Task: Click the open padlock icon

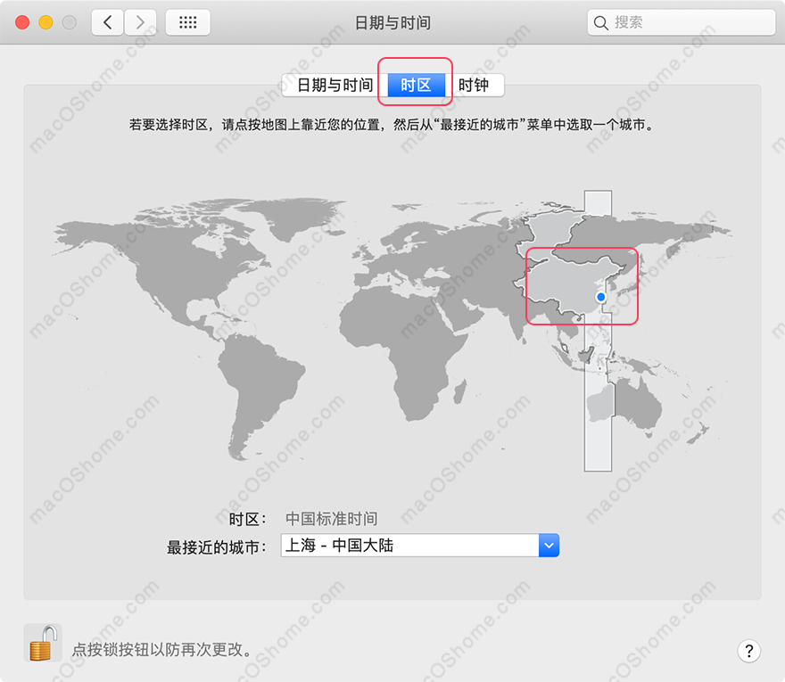Action: 40,642
